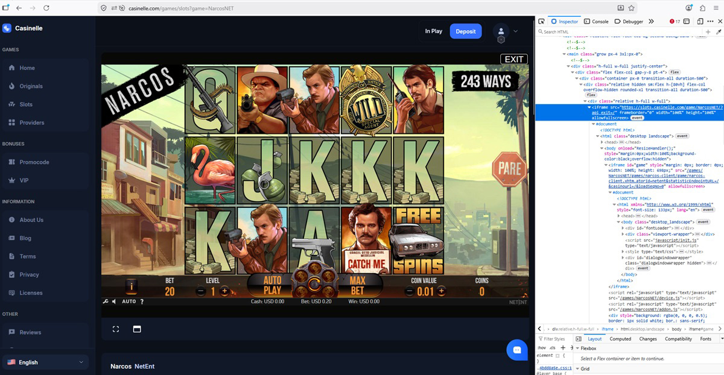This screenshot has height=375, width=724.
Task: Open game settings wrench icon
Action: click(105, 301)
